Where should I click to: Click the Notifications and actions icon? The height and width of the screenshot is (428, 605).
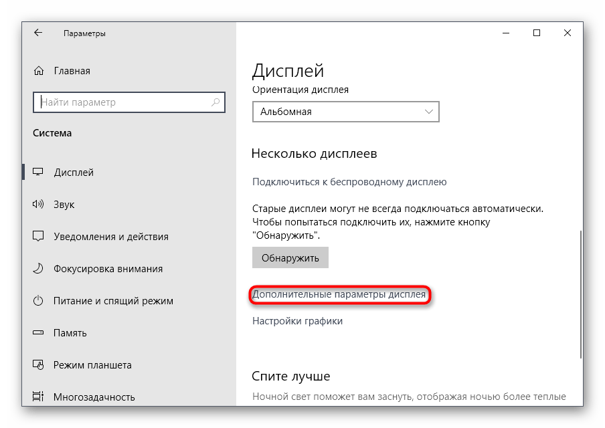click(x=39, y=237)
